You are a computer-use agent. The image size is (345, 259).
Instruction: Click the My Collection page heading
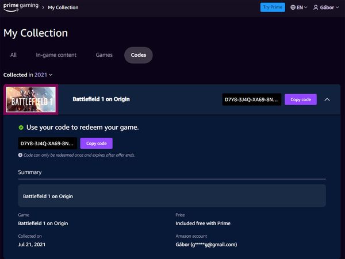(36, 33)
